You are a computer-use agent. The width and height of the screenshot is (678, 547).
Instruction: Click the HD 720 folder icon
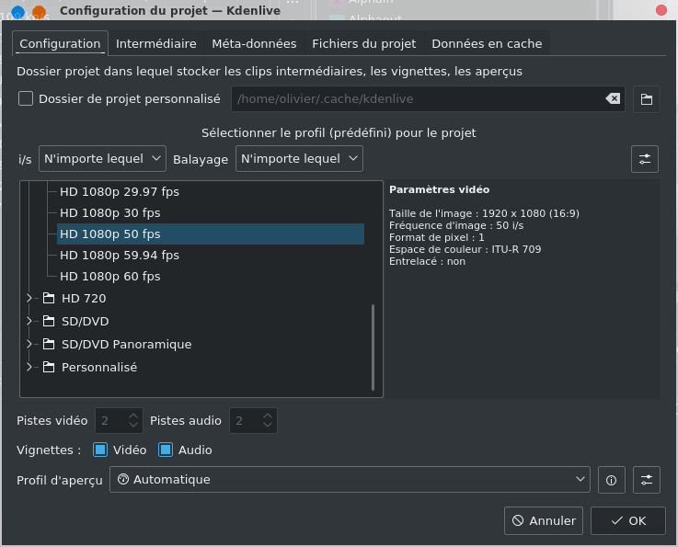point(49,298)
